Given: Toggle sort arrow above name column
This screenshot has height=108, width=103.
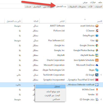Looking at the screenshot, I should click(x=85, y=19).
